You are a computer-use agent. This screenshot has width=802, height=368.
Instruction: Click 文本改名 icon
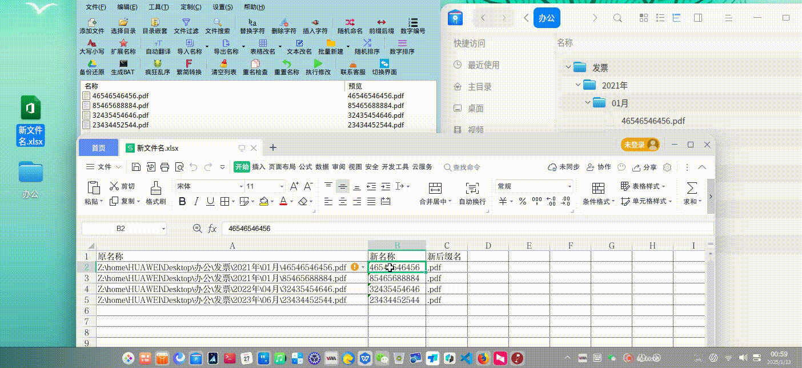click(x=299, y=43)
